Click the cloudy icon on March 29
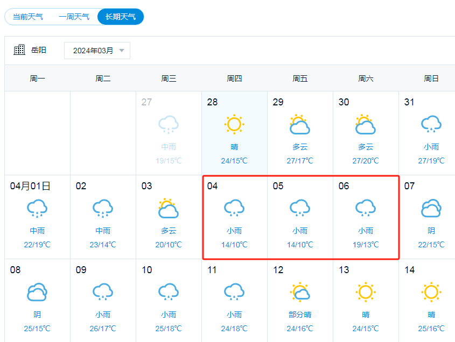 click(300, 125)
